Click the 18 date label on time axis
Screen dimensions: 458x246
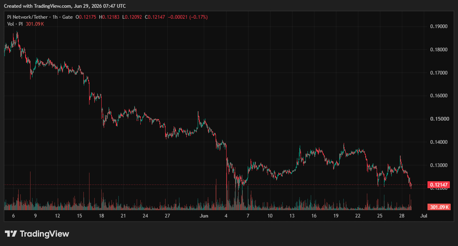pyautogui.click(x=101, y=215)
